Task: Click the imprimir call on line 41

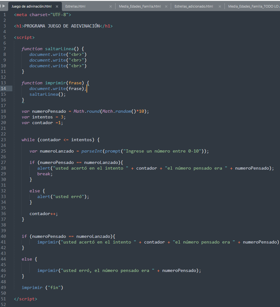Action: click(48, 242)
